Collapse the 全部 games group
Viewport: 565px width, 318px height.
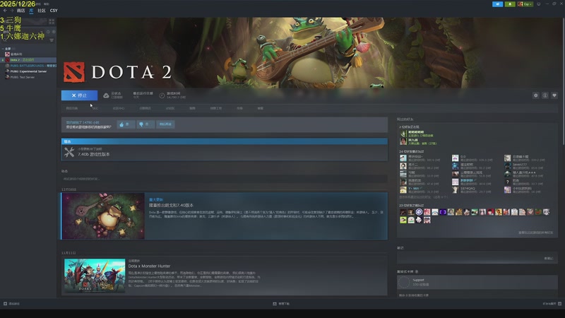tap(3, 49)
